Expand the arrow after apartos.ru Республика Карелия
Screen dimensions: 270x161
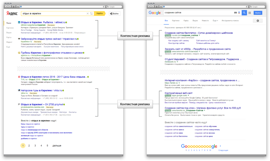[x=51, y=55]
